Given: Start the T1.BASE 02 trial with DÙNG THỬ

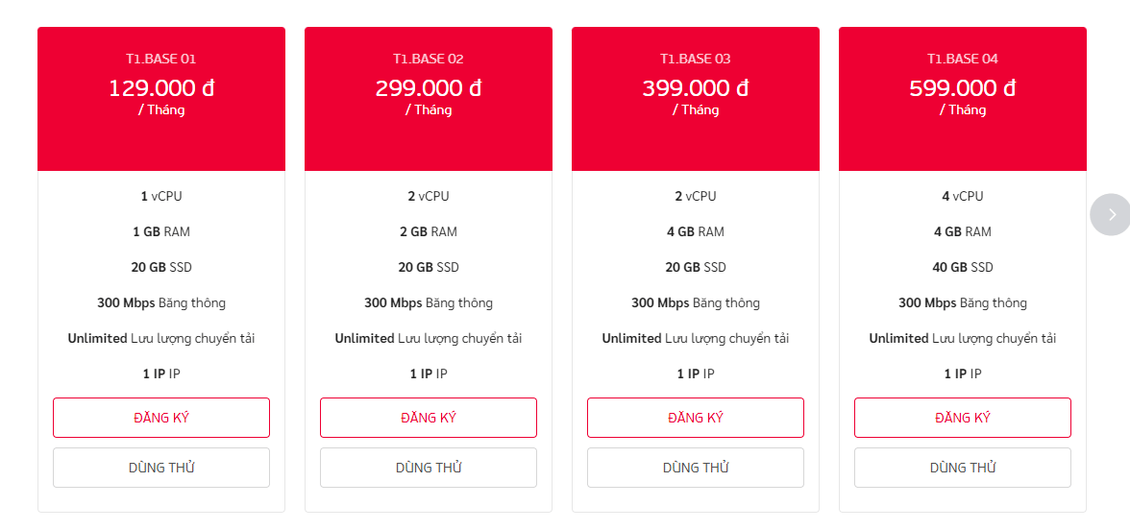Looking at the screenshot, I should click(428, 468).
